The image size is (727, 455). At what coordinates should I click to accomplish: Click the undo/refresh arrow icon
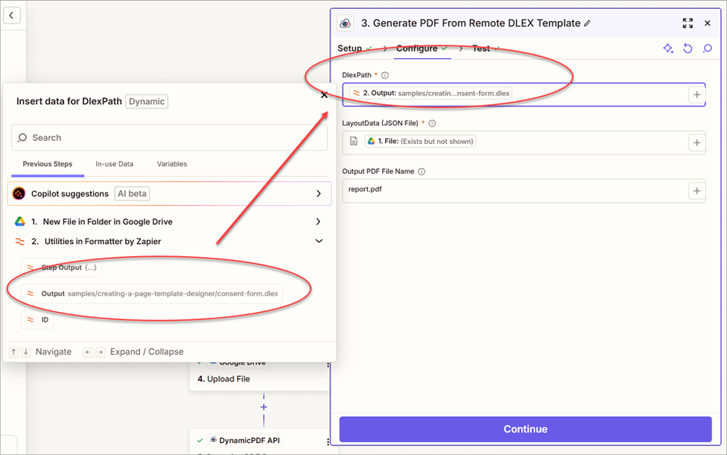point(687,48)
